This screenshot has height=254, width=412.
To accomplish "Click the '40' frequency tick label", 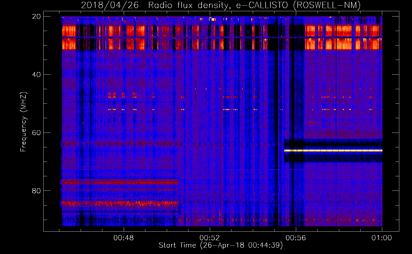I will coord(36,75).
